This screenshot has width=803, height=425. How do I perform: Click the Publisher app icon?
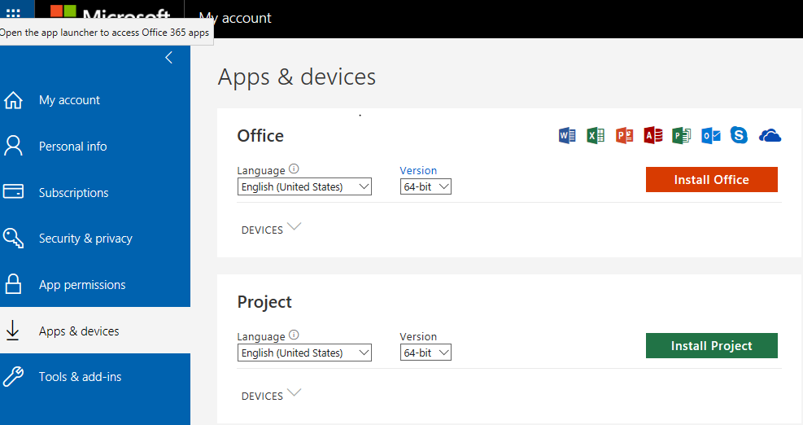coord(682,135)
